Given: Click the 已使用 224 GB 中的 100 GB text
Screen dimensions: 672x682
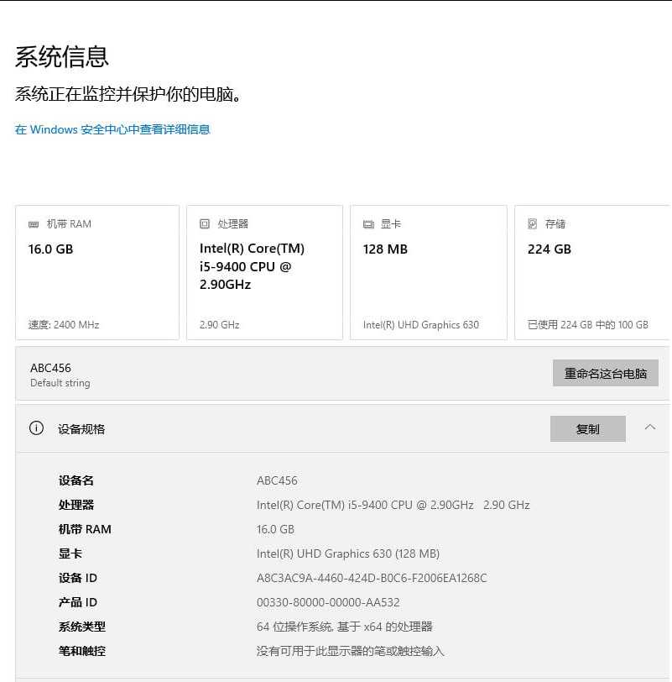Looking at the screenshot, I should pyautogui.click(x=588, y=325).
